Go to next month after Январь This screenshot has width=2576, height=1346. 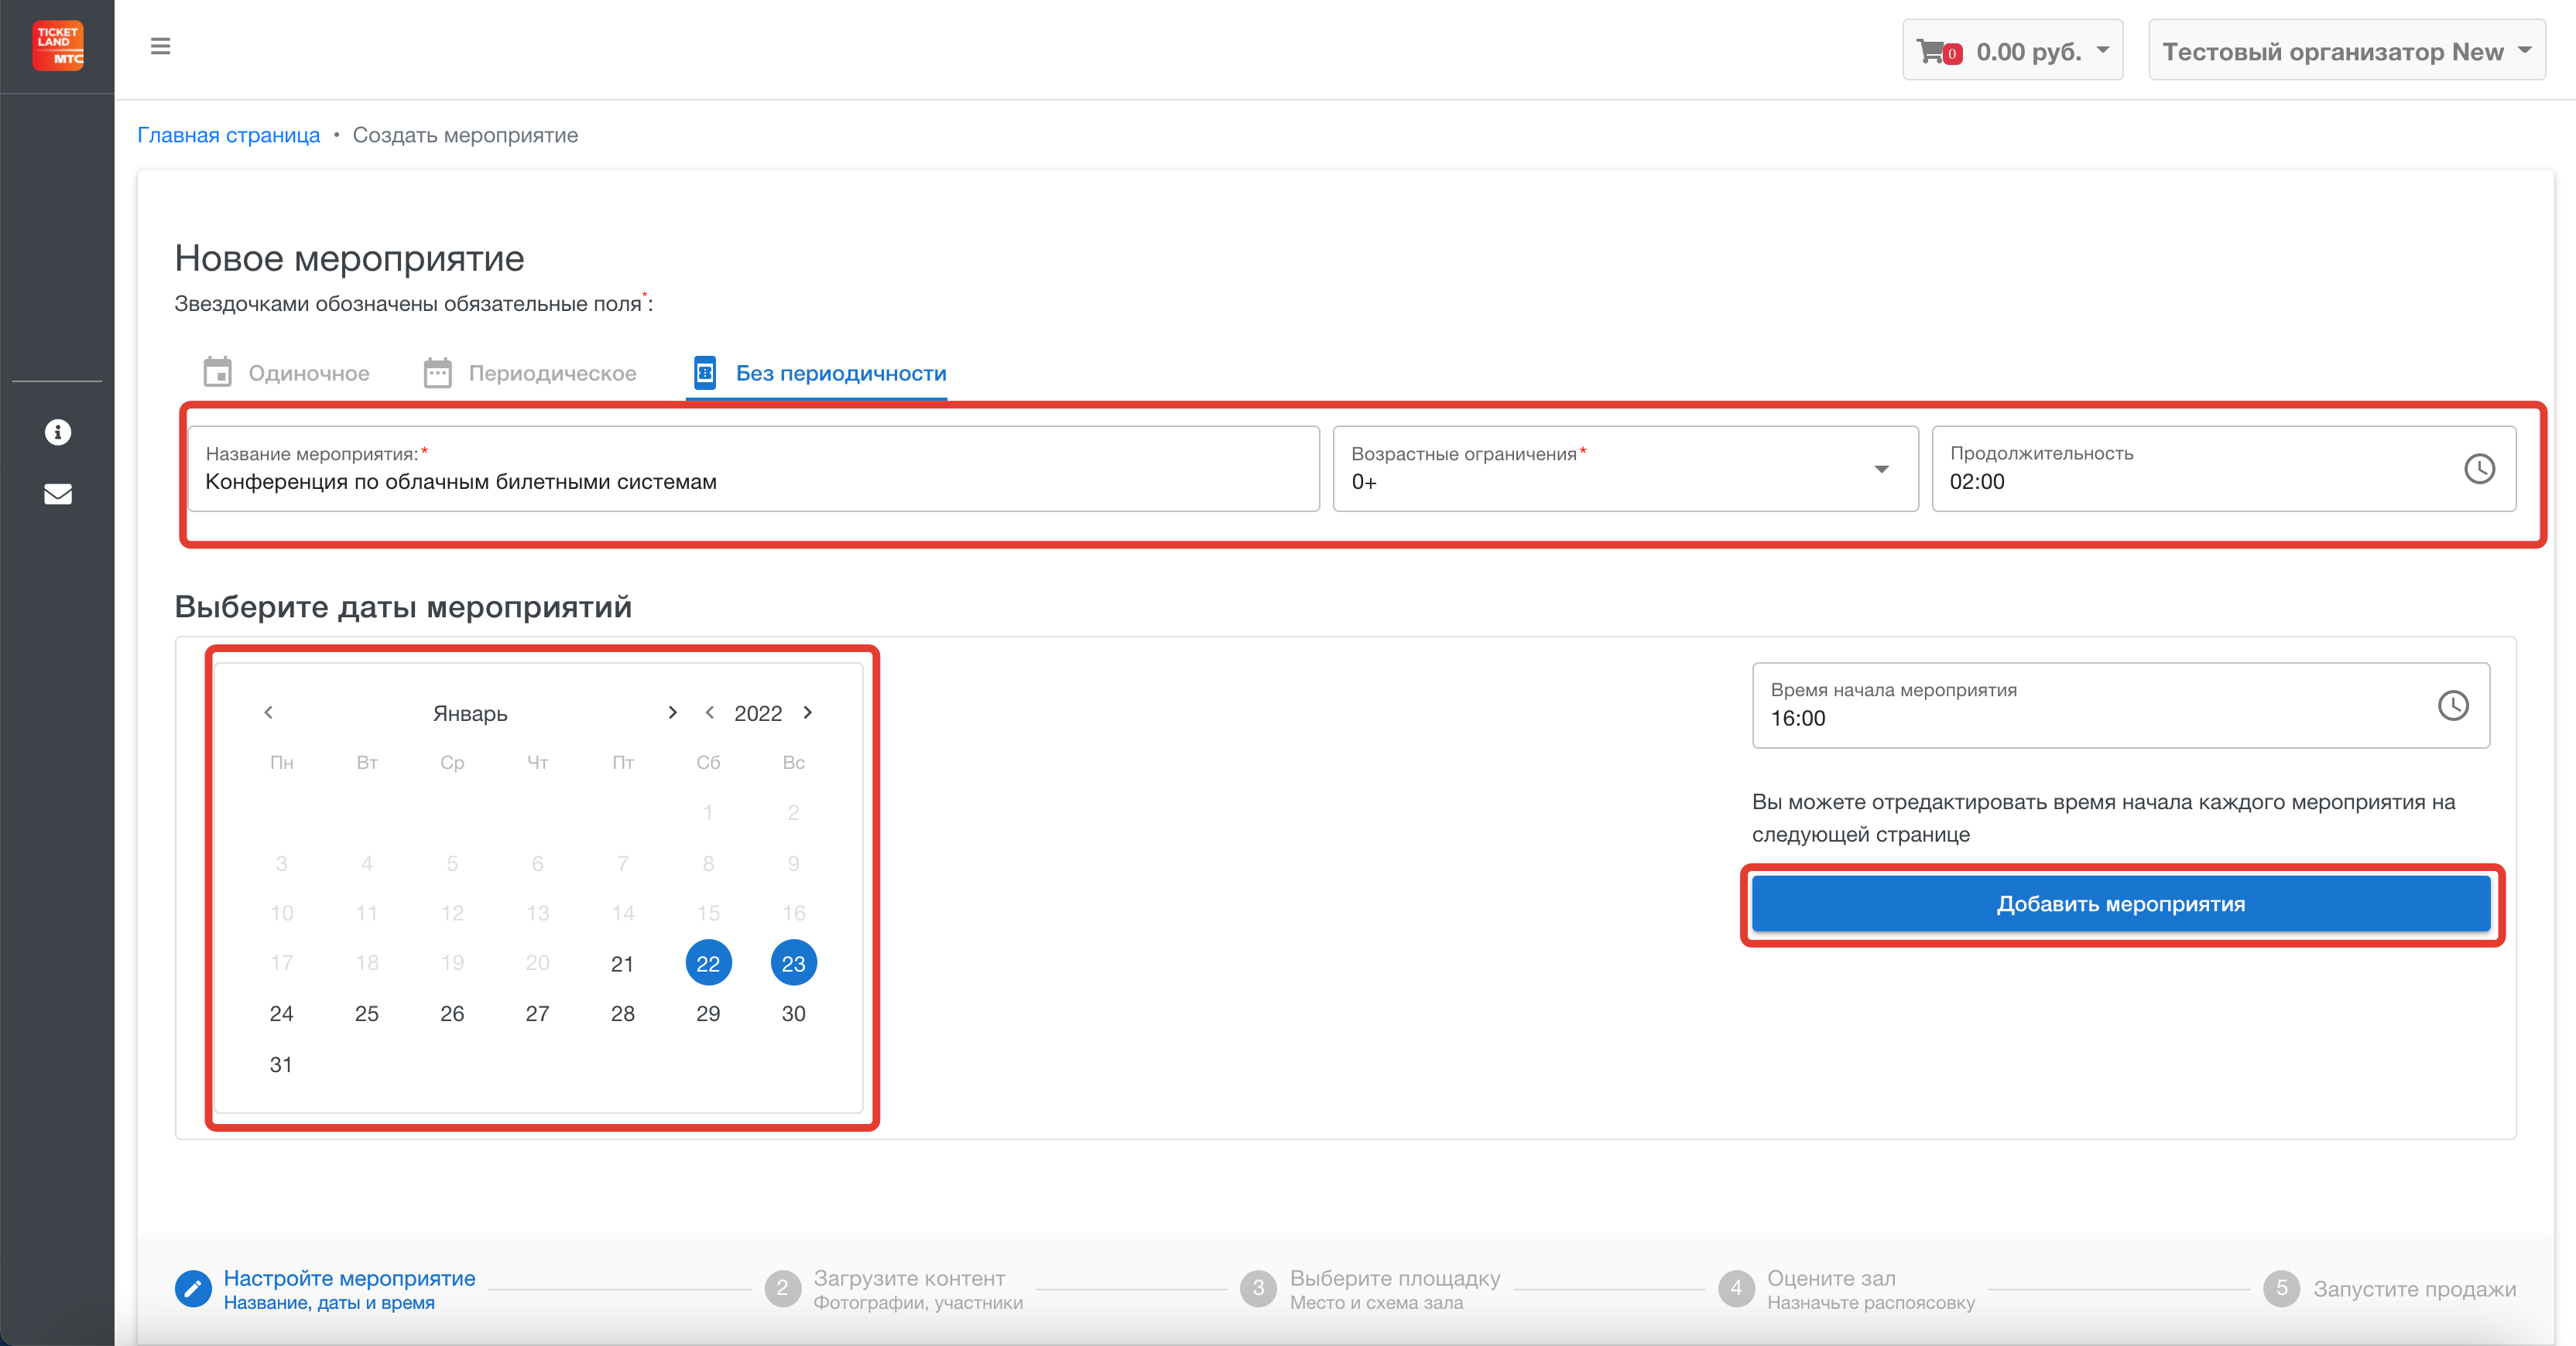click(x=672, y=712)
